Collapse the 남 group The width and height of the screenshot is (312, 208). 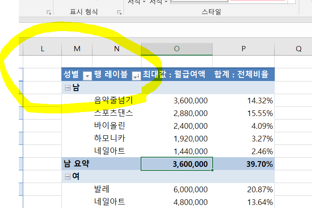(x=67, y=88)
